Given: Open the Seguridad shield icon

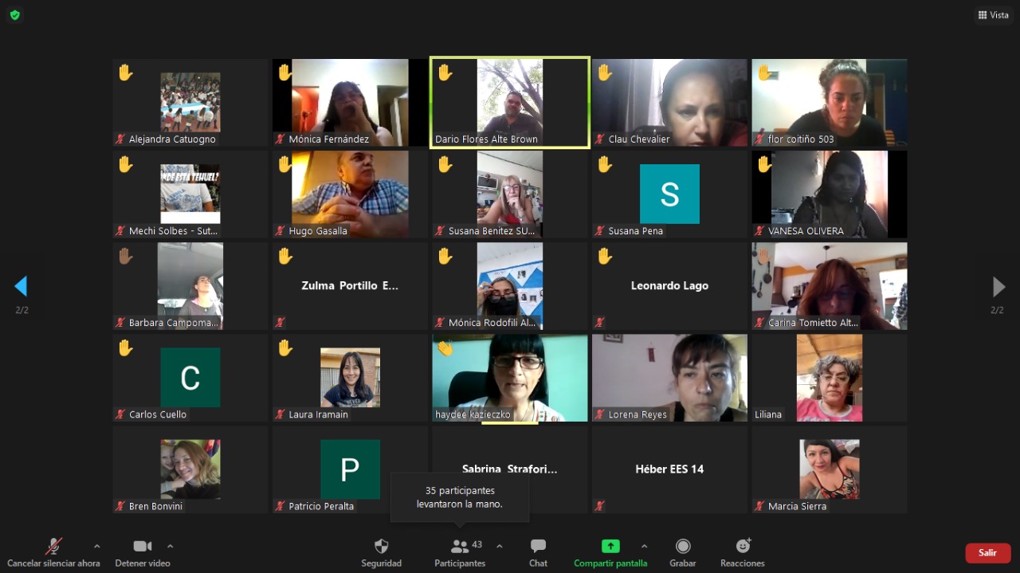Looking at the screenshot, I should tap(381, 547).
